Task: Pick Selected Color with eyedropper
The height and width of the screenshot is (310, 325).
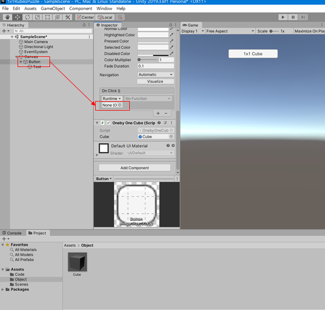Action: [x=172, y=47]
